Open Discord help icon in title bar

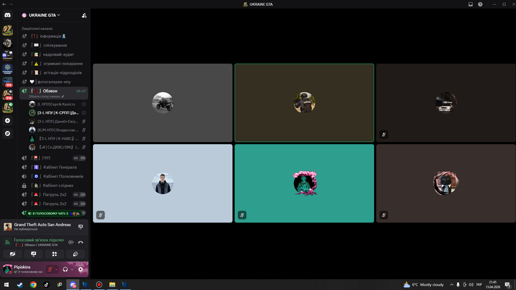point(480,4)
